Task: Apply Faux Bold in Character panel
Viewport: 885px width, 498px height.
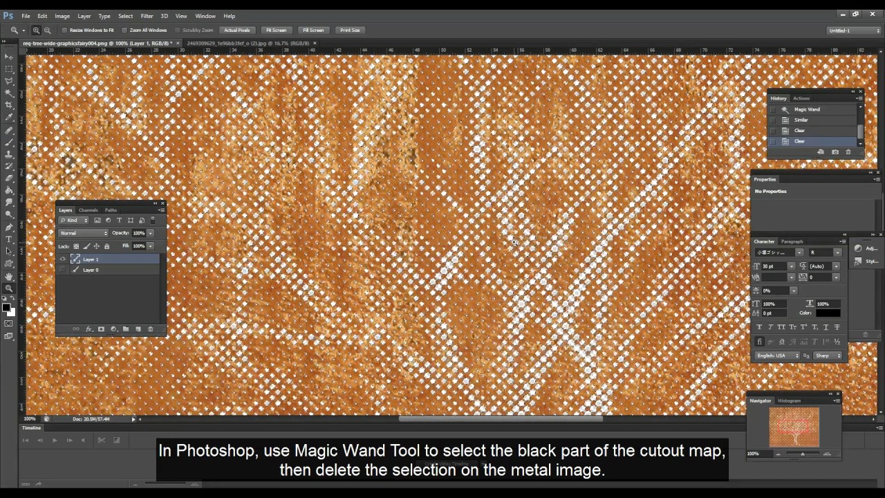Action: [x=760, y=326]
